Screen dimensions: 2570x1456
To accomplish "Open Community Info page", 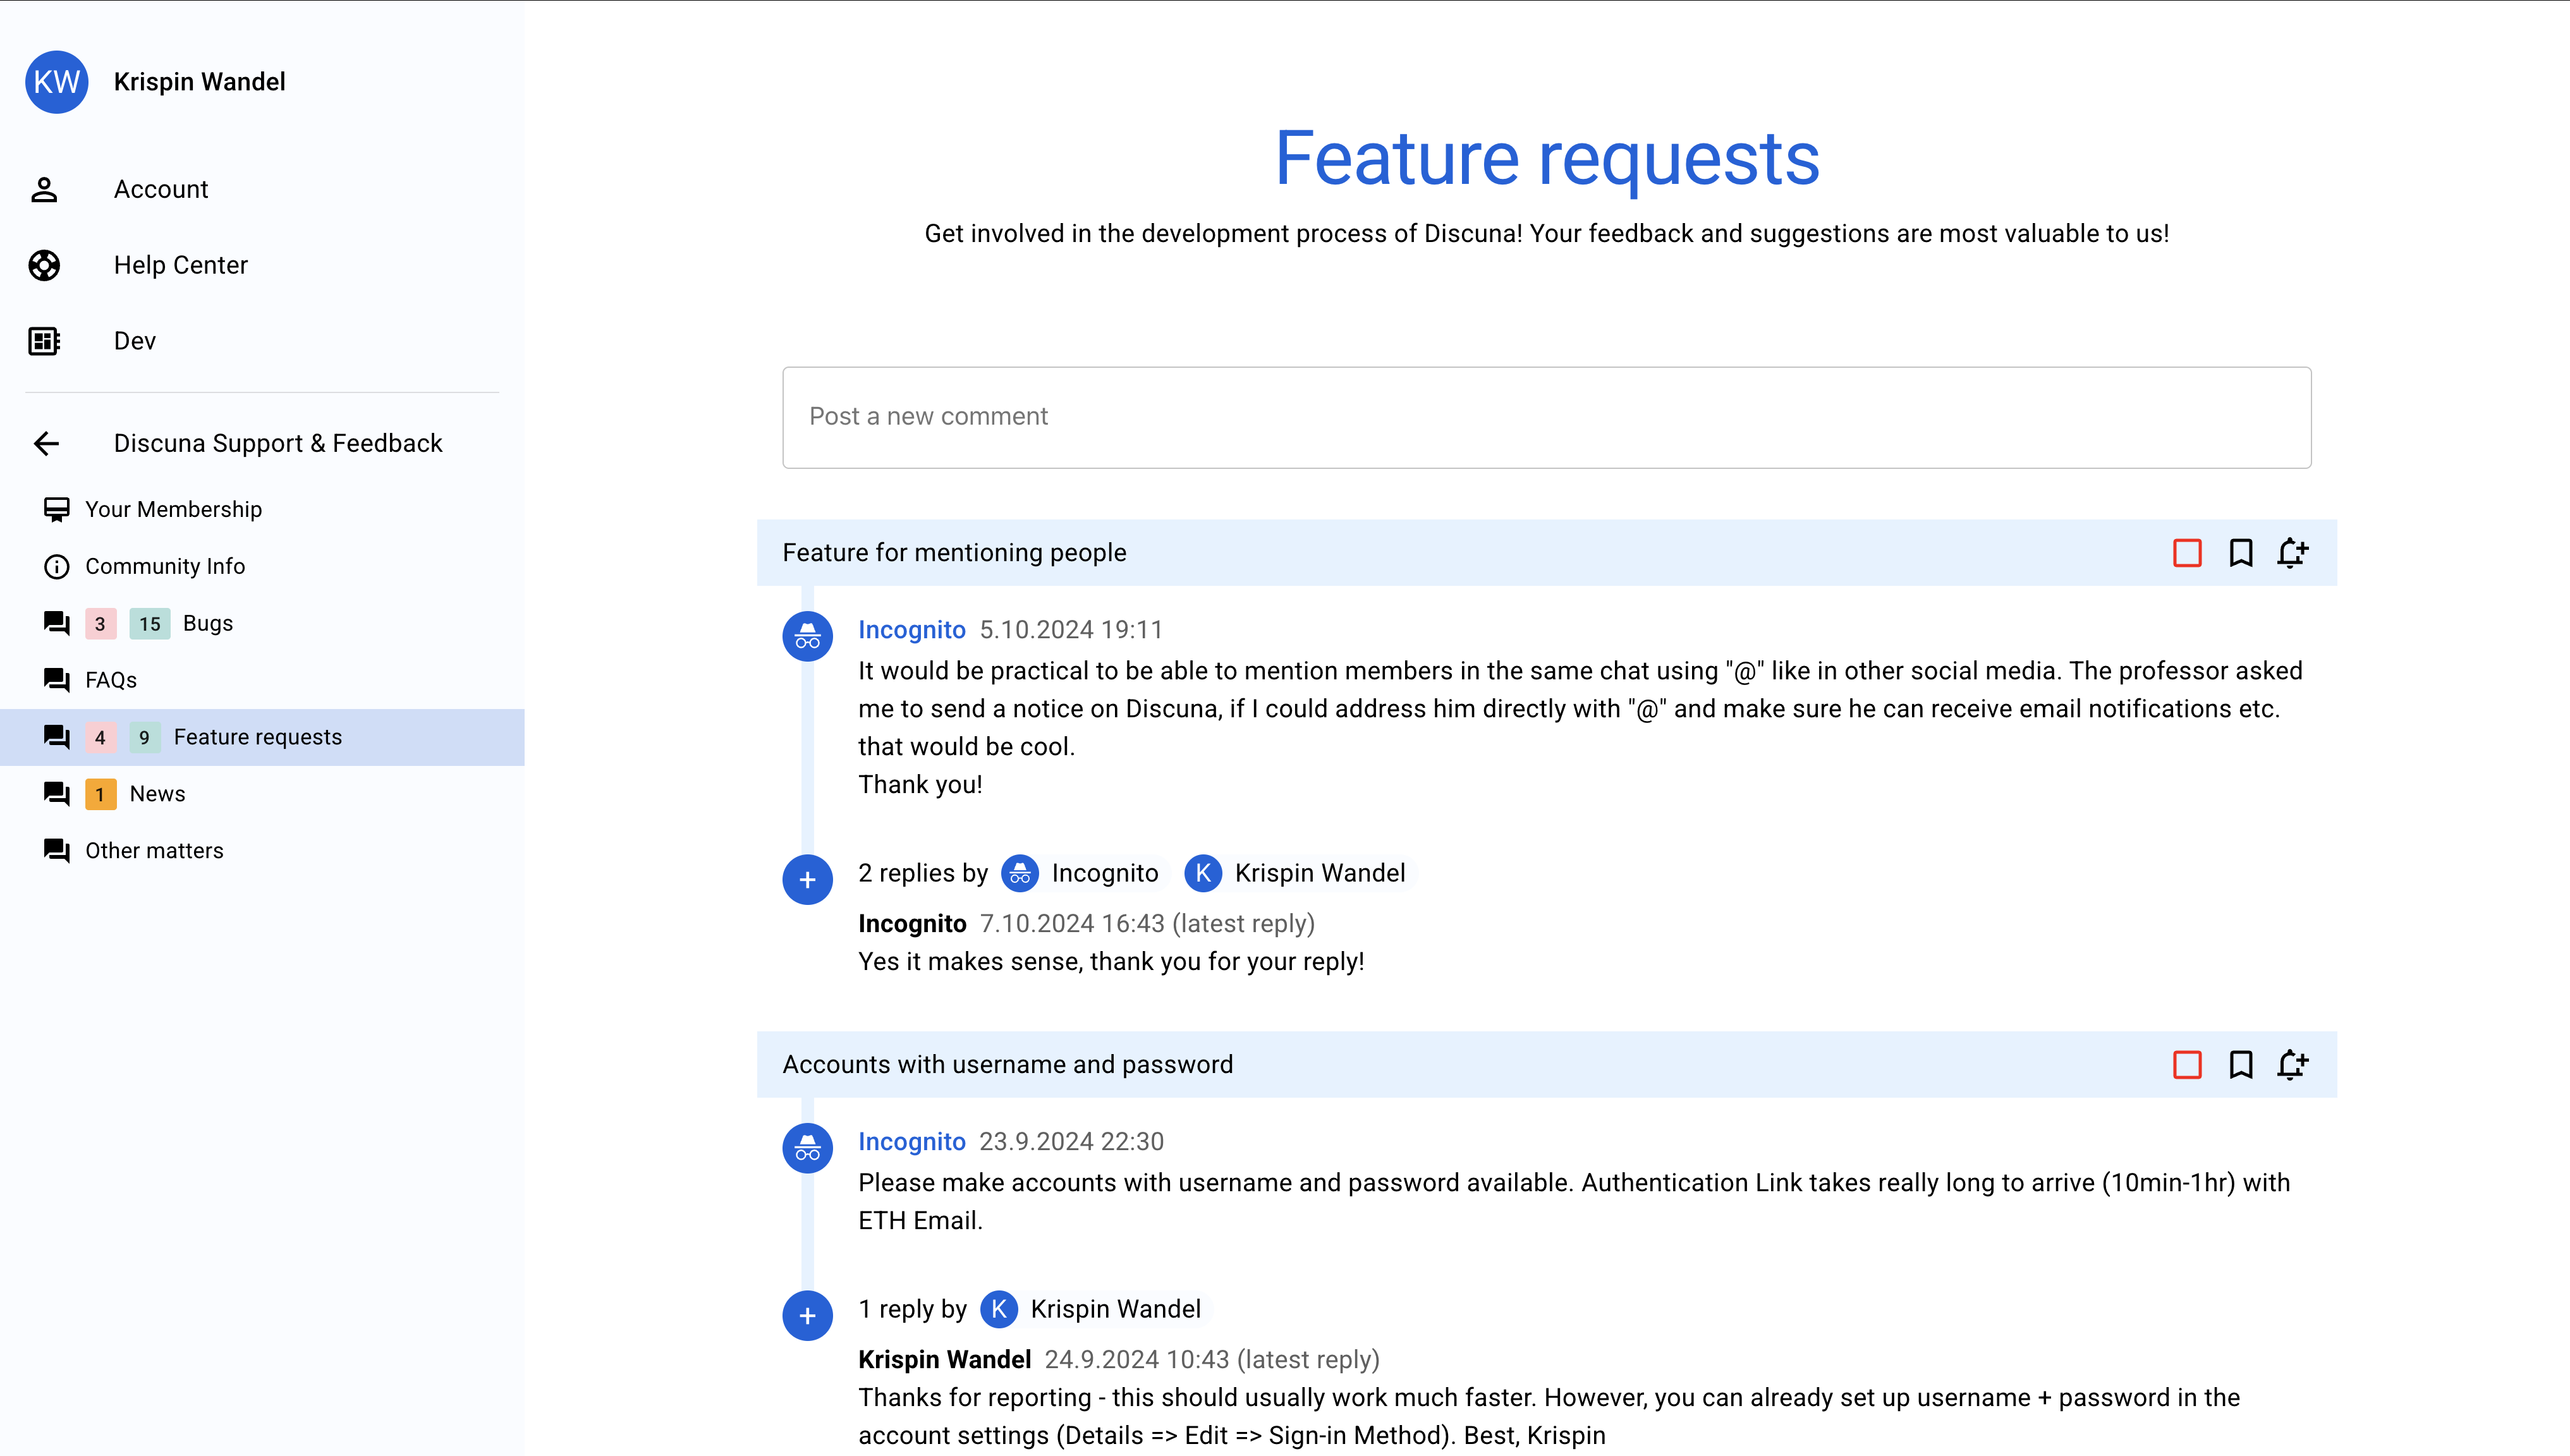I will point(164,566).
